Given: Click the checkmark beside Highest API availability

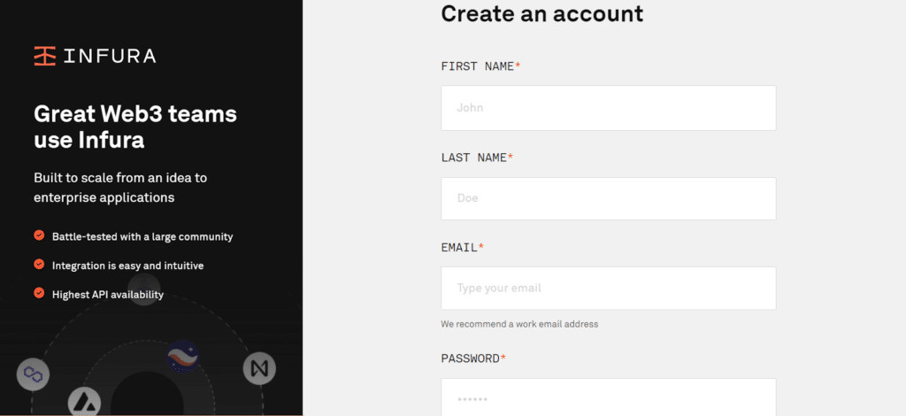Looking at the screenshot, I should point(39,294).
